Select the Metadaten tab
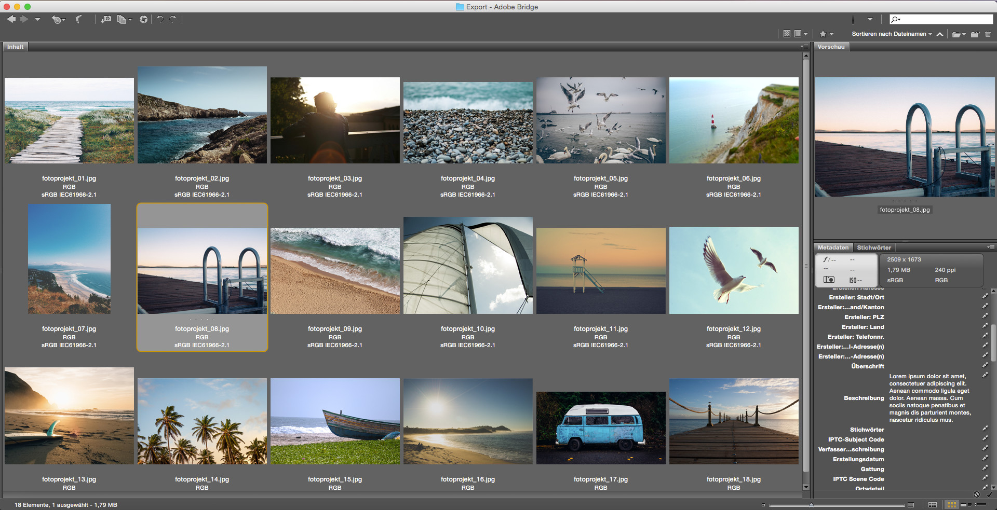This screenshot has width=997, height=510. [x=833, y=247]
